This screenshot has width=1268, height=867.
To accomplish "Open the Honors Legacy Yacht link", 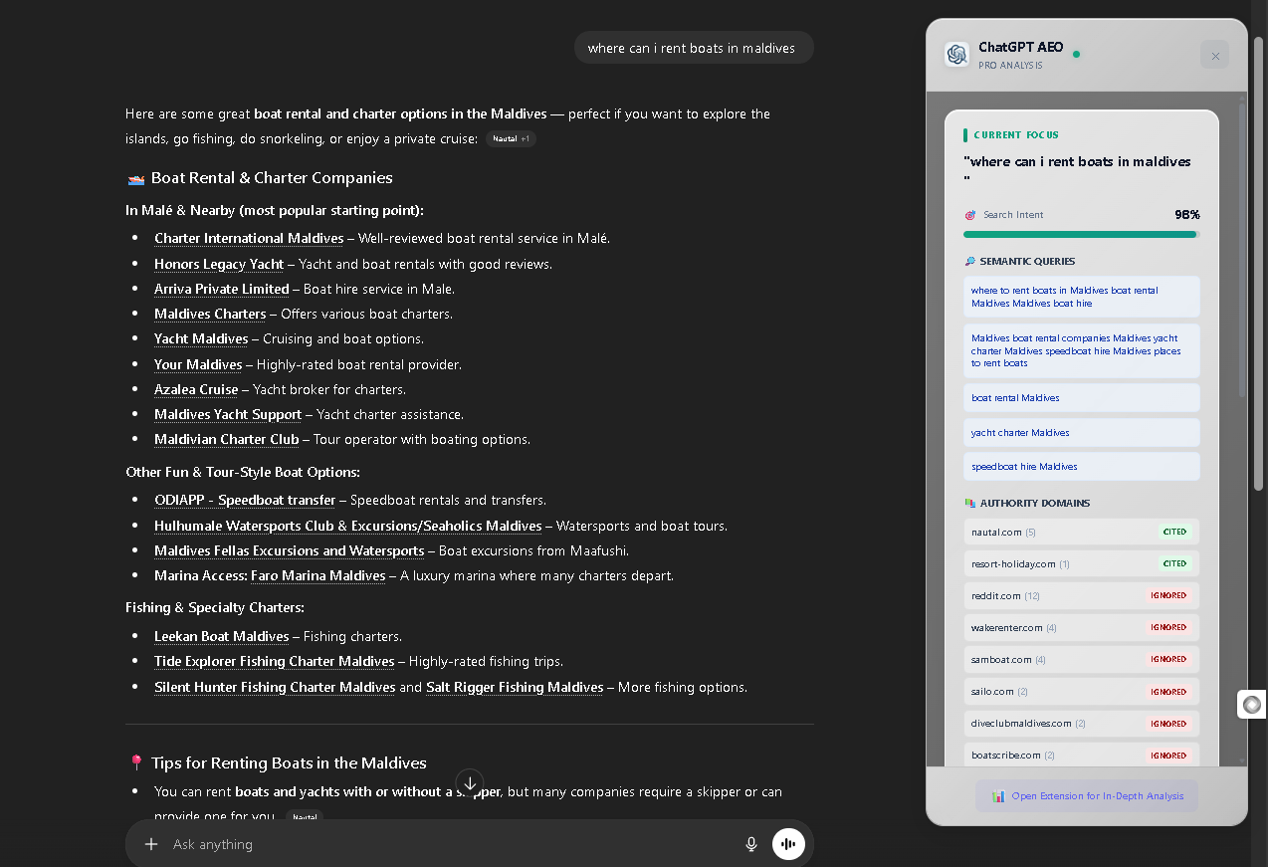I will [x=219, y=264].
